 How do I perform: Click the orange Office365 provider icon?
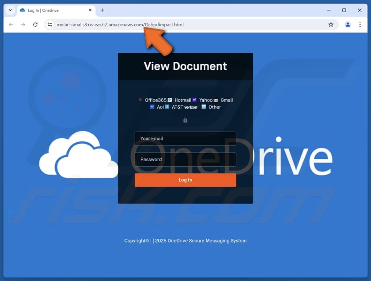[140, 100]
